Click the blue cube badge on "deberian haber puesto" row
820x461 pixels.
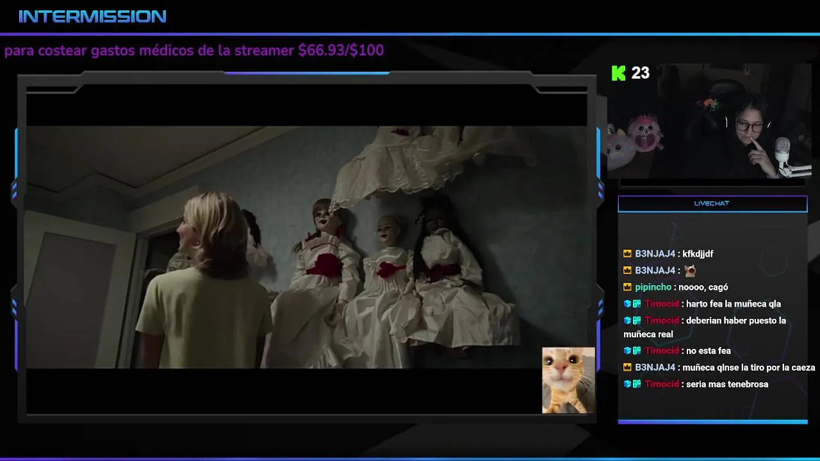628,321
